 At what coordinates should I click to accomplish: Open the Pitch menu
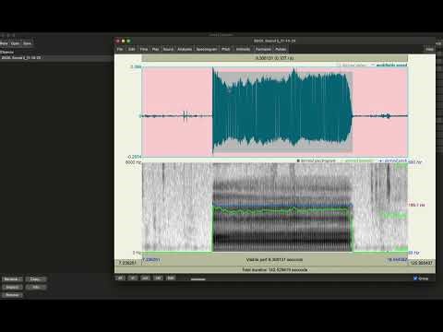click(x=226, y=49)
